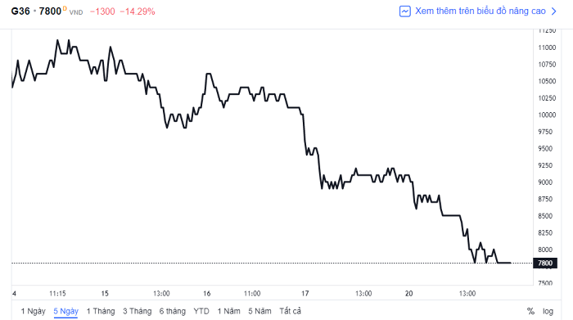Select the 1 Ngày time range
The image size is (573, 320).
[x=34, y=311]
